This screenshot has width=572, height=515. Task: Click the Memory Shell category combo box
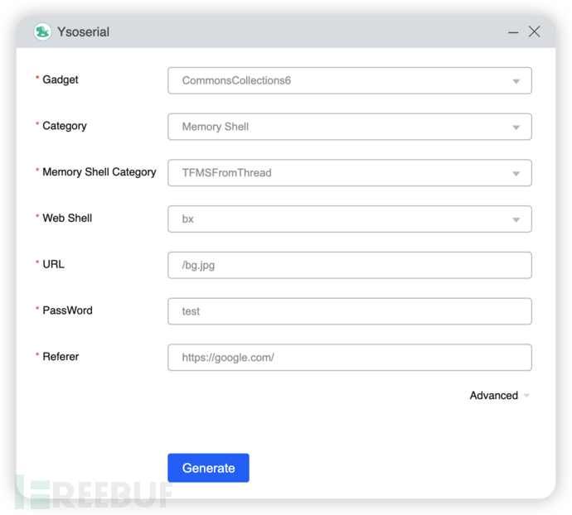(350, 127)
